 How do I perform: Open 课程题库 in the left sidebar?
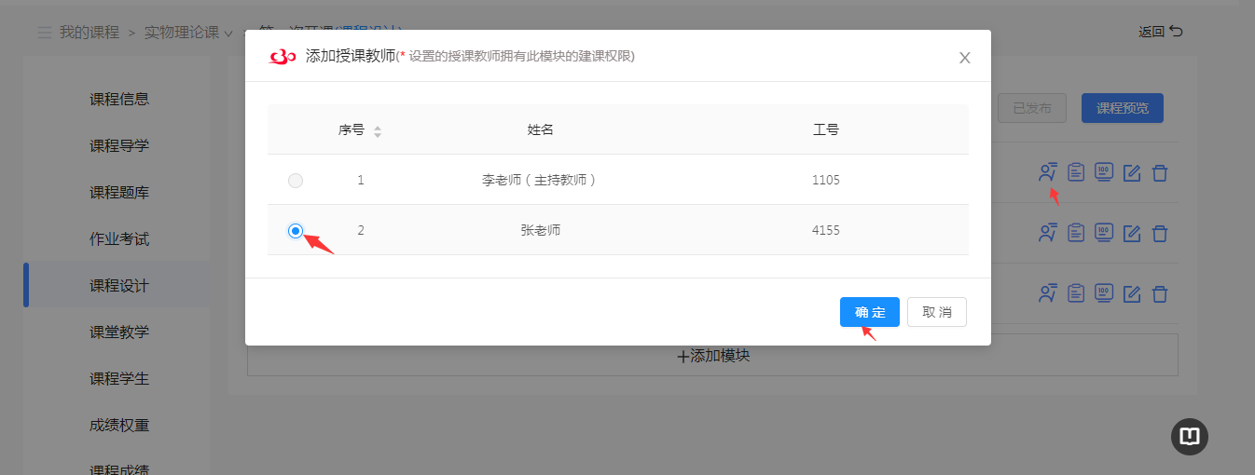tap(119, 192)
